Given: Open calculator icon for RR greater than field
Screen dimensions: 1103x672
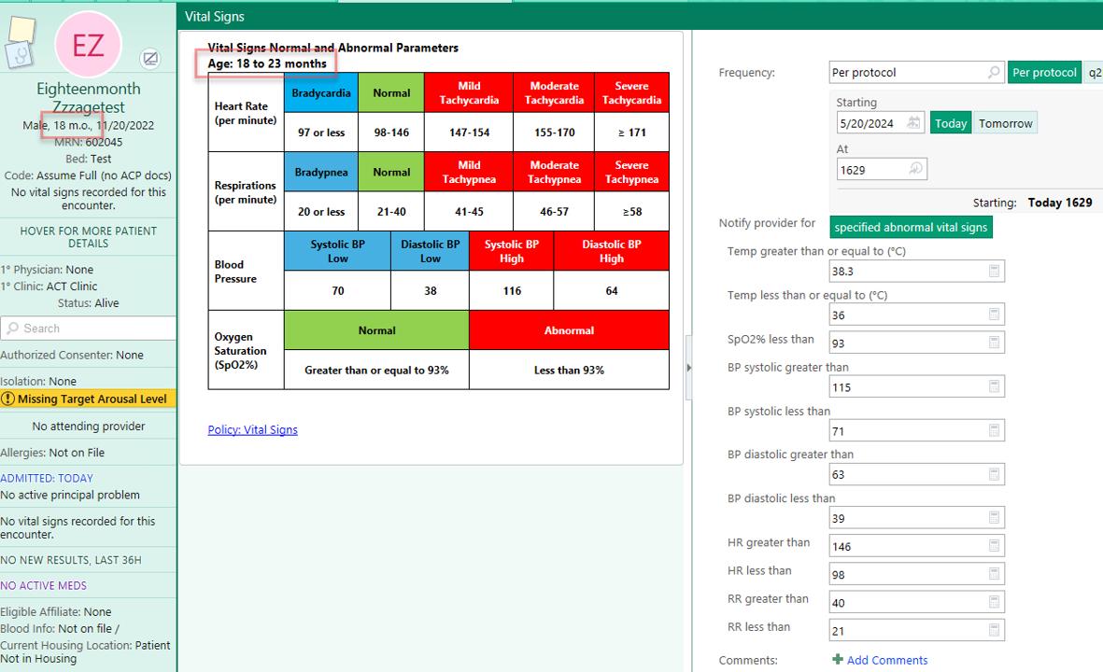Looking at the screenshot, I should pyautogui.click(x=994, y=602).
